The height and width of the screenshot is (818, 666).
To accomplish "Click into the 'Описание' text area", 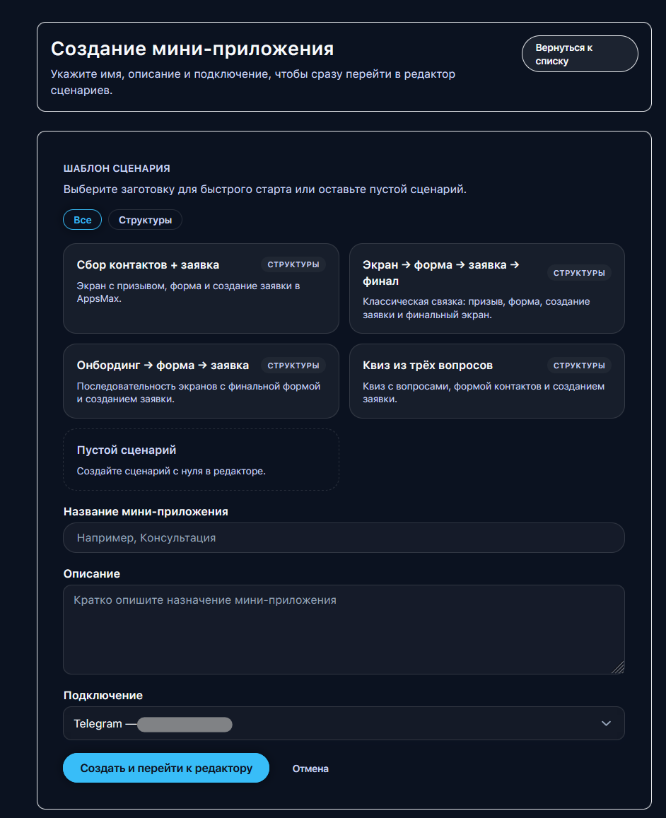I will click(344, 629).
